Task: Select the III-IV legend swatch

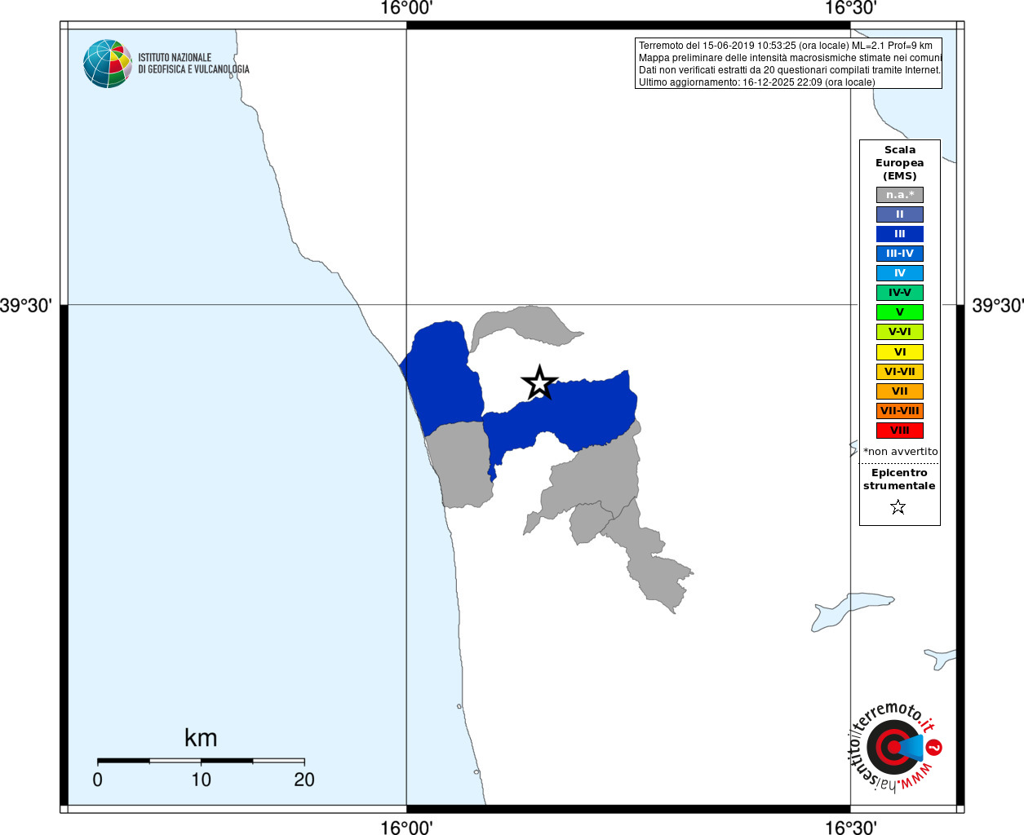Action: click(x=900, y=254)
